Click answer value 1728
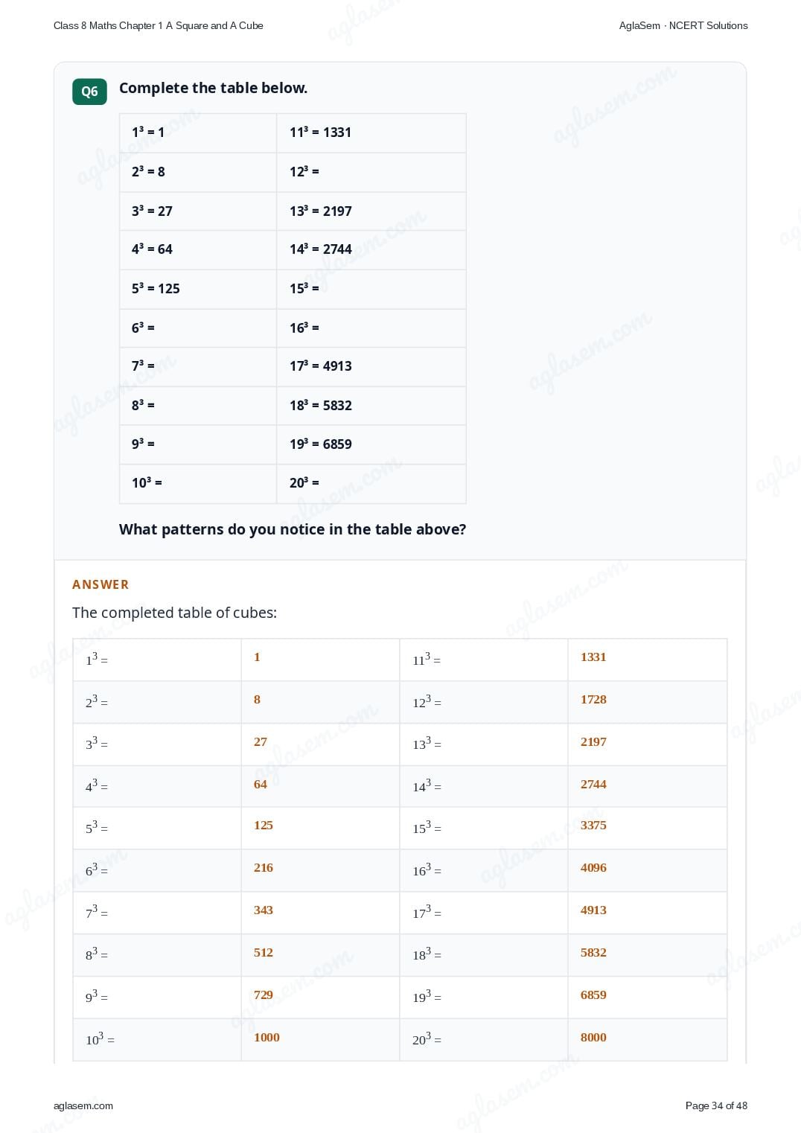This screenshot has width=801, height=1133. 593,699
